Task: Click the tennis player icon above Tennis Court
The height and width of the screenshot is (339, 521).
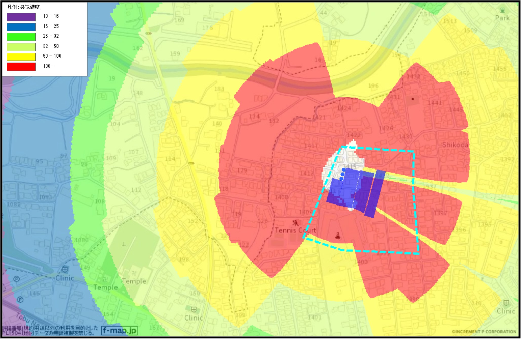Action: [295, 223]
